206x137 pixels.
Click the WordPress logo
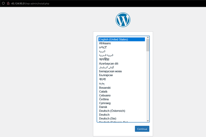123,20
